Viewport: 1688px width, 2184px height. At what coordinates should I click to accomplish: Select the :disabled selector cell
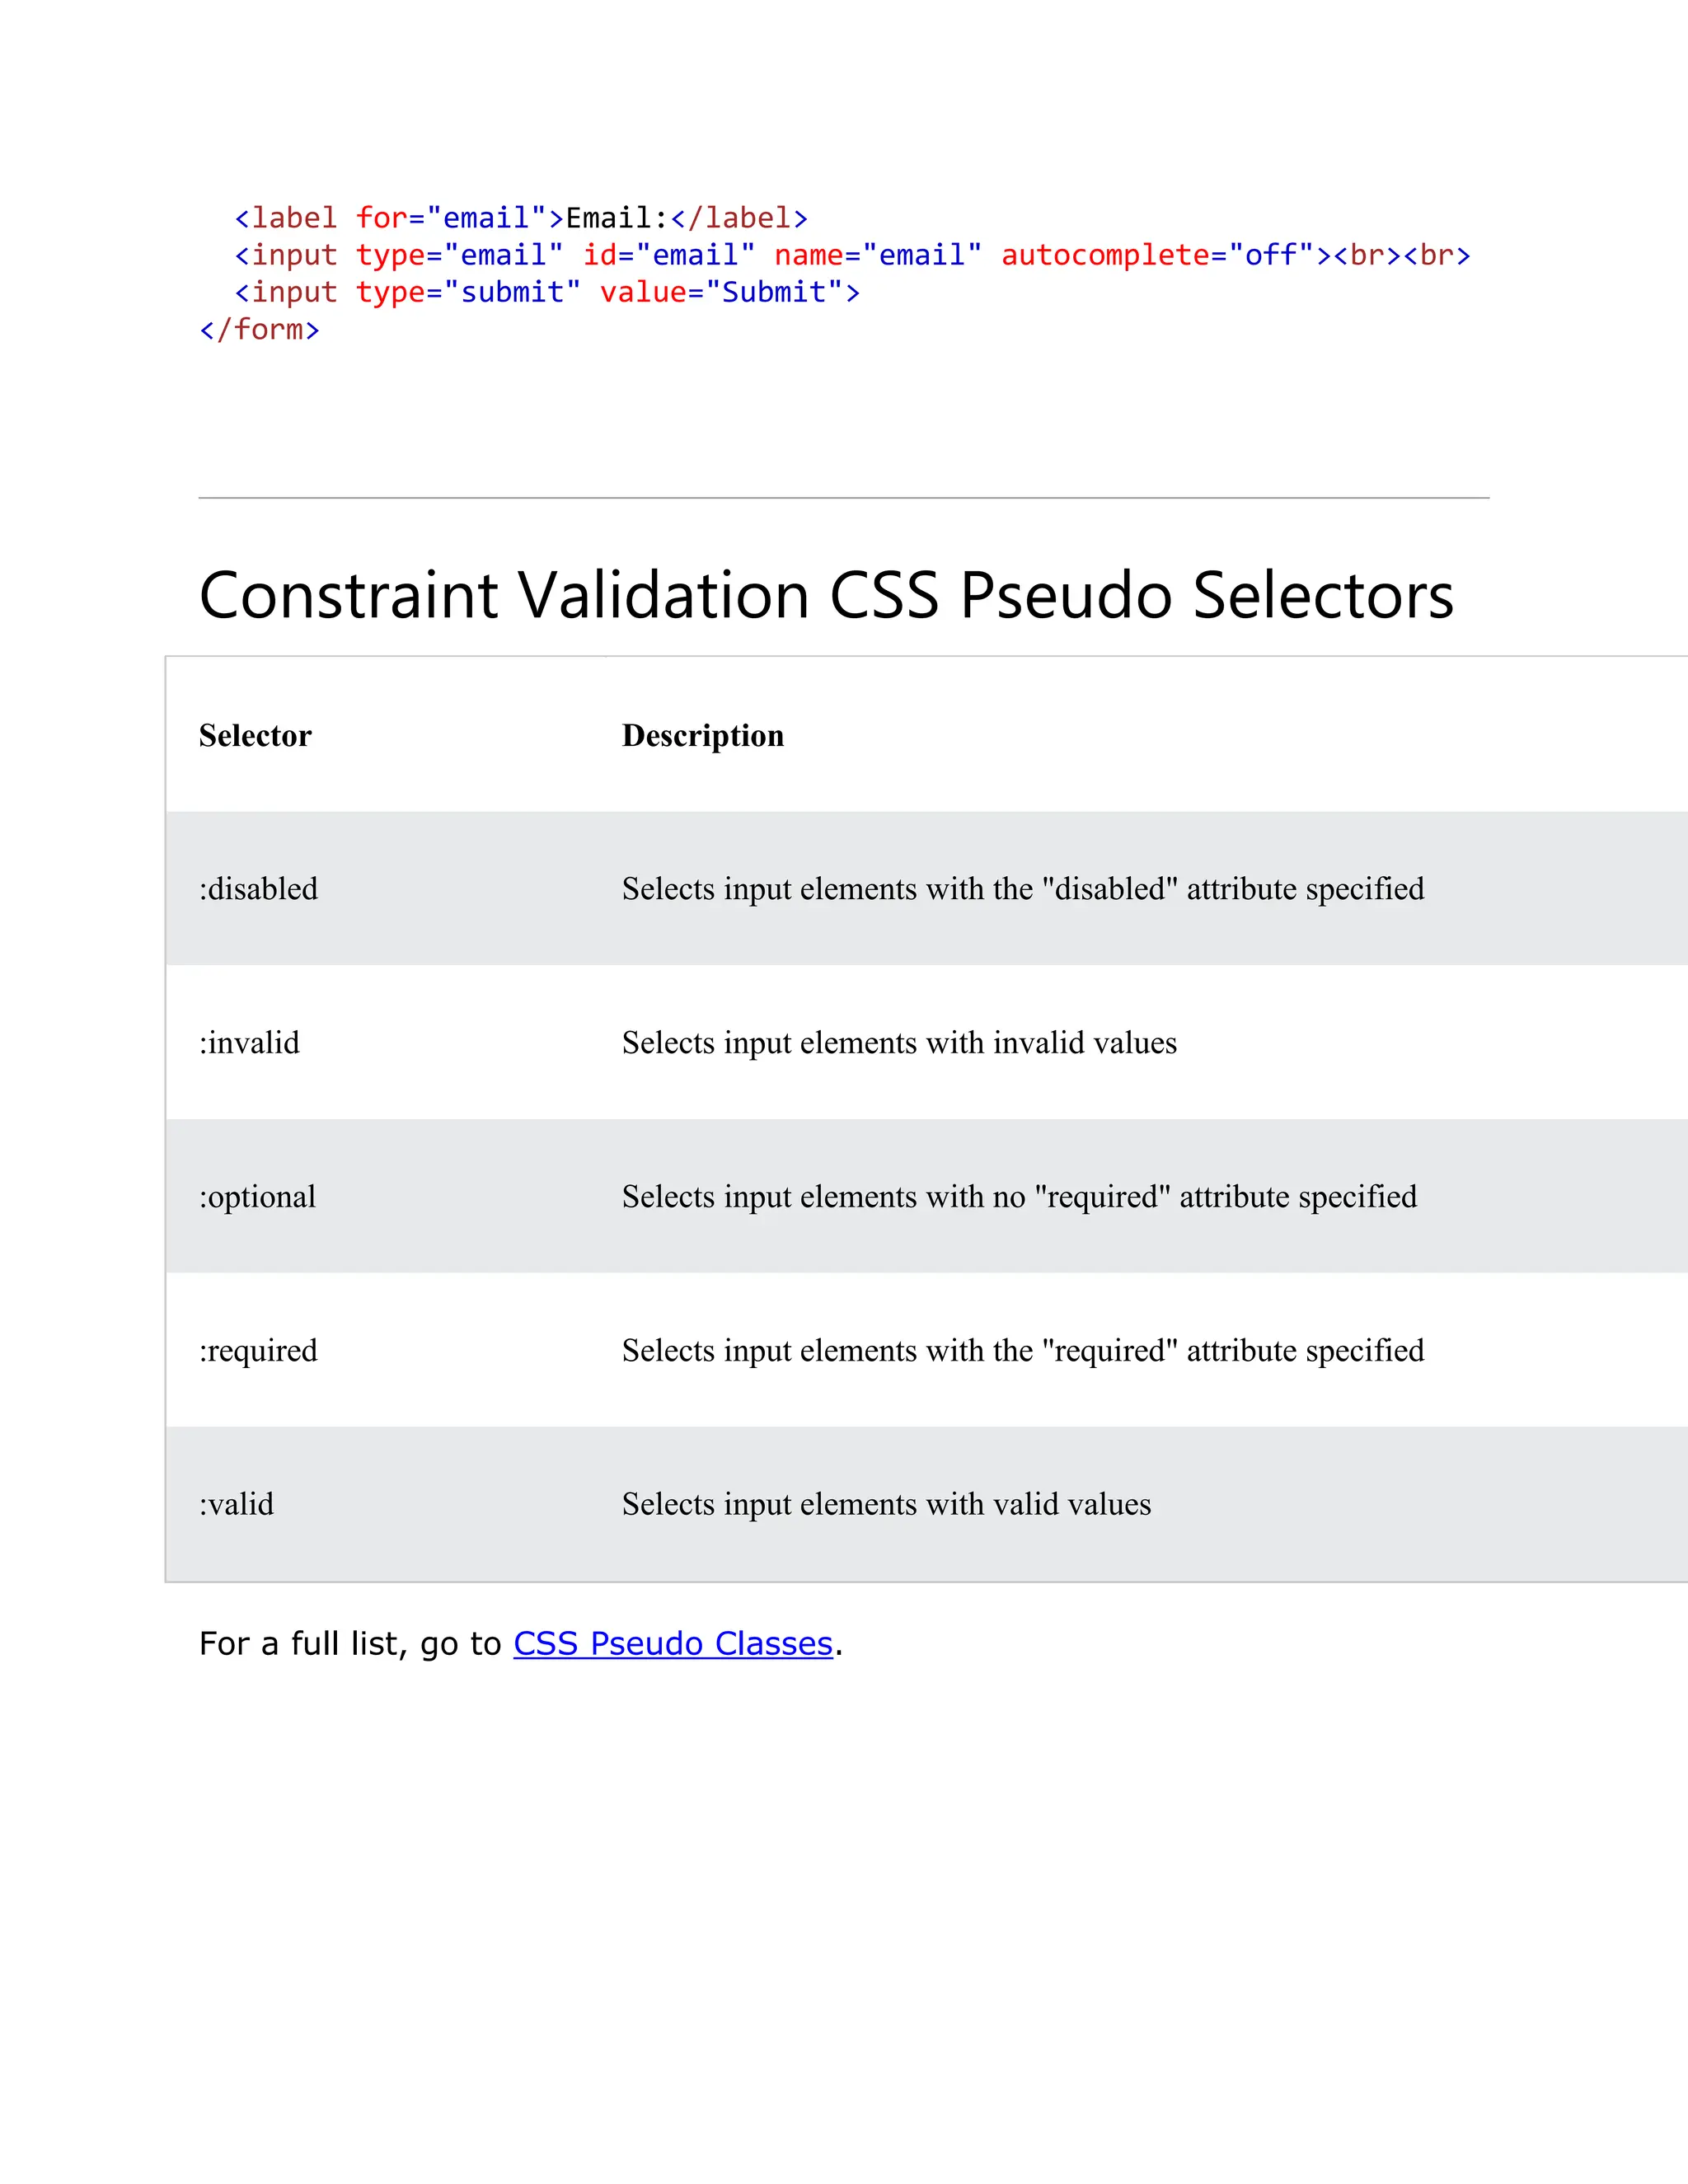point(258,889)
